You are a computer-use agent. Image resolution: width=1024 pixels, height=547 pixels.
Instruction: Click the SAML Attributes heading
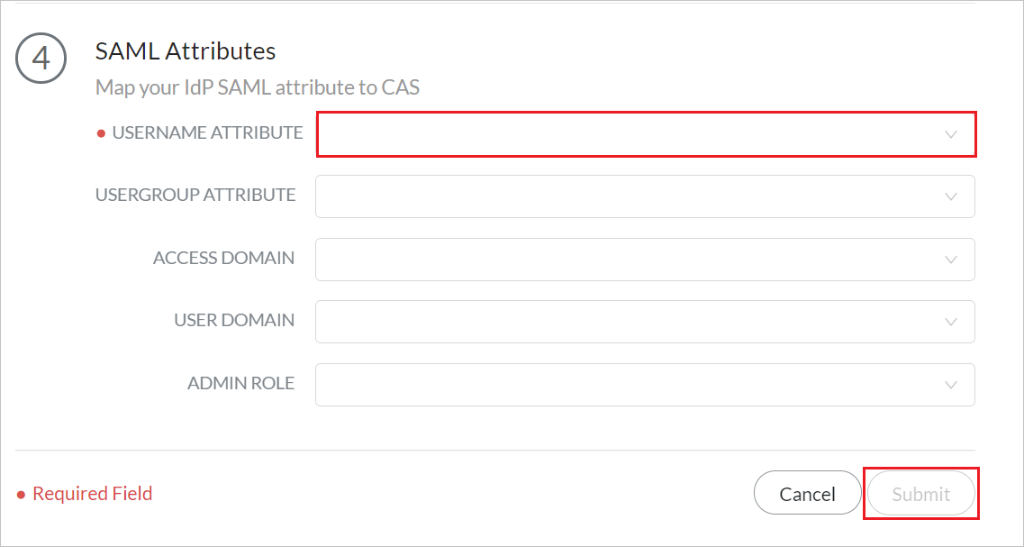tap(186, 50)
